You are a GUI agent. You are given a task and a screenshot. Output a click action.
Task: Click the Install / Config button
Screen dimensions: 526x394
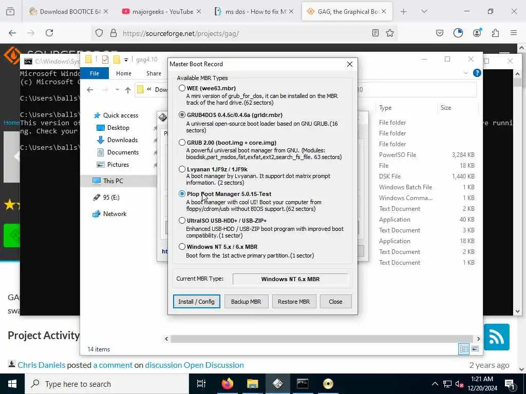pyautogui.click(x=196, y=302)
